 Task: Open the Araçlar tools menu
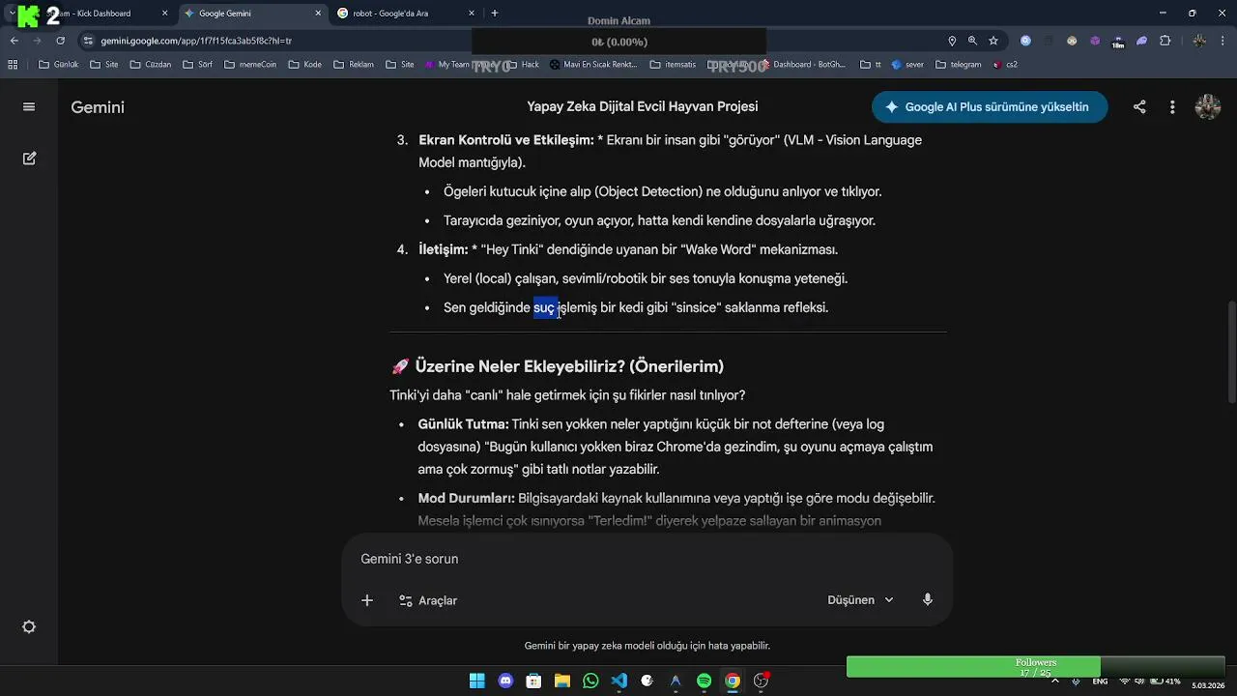click(x=428, y=600)
